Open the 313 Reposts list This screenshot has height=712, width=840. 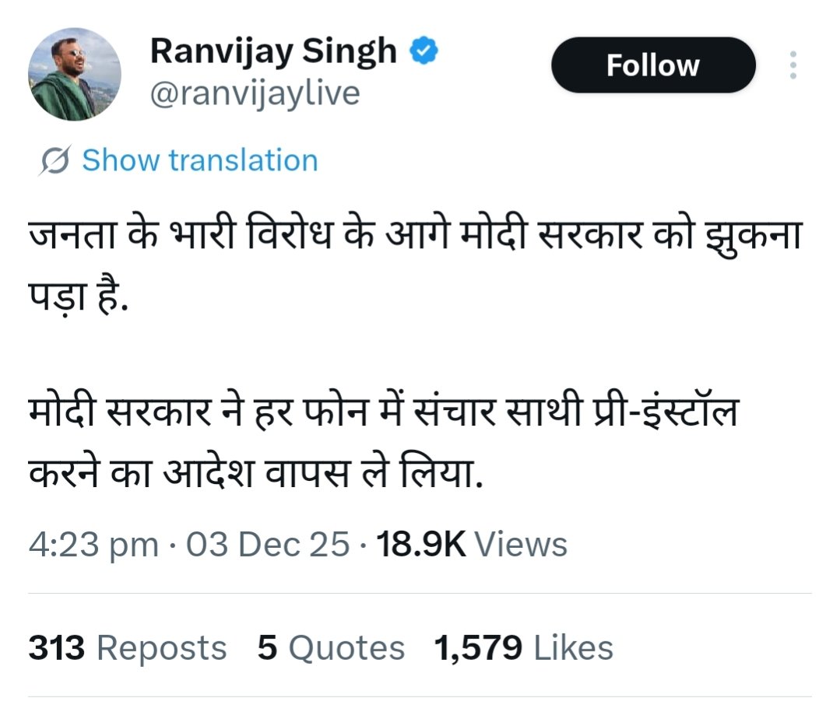point(127,648)
